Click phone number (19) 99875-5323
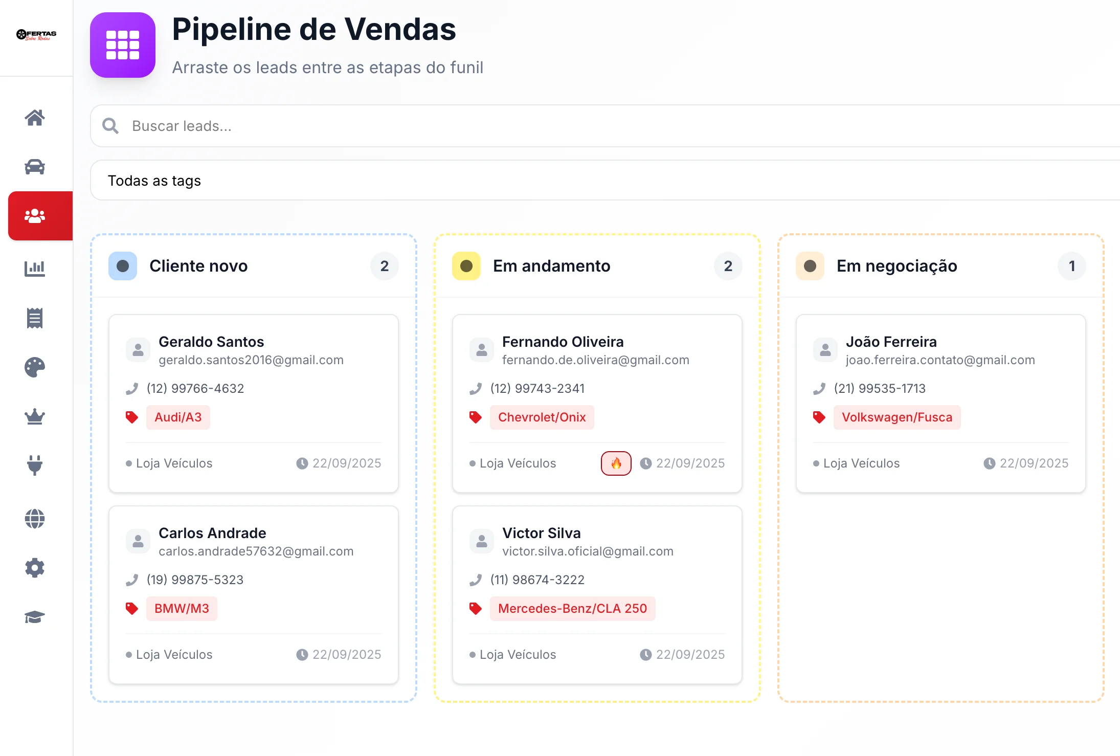1120x756 pixels. [195, 580]
